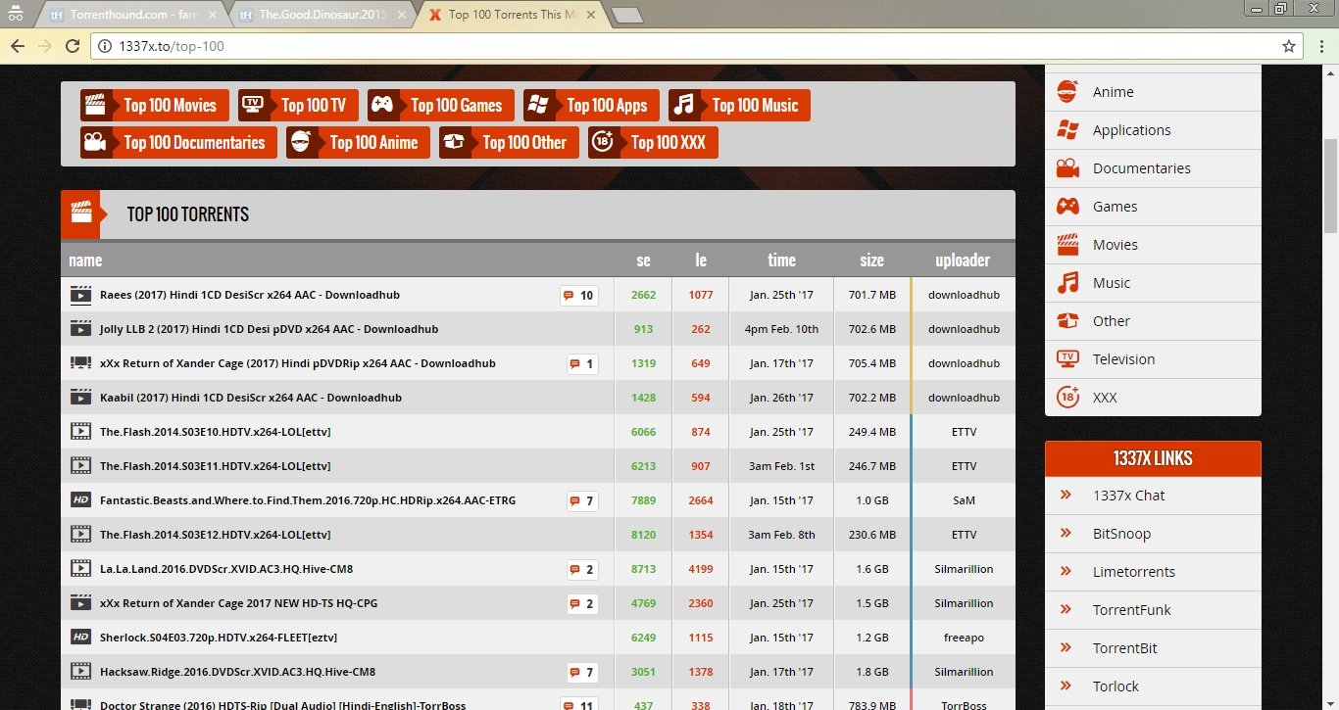
Task: Open uploader SaM profile
Action: [964, 500]
